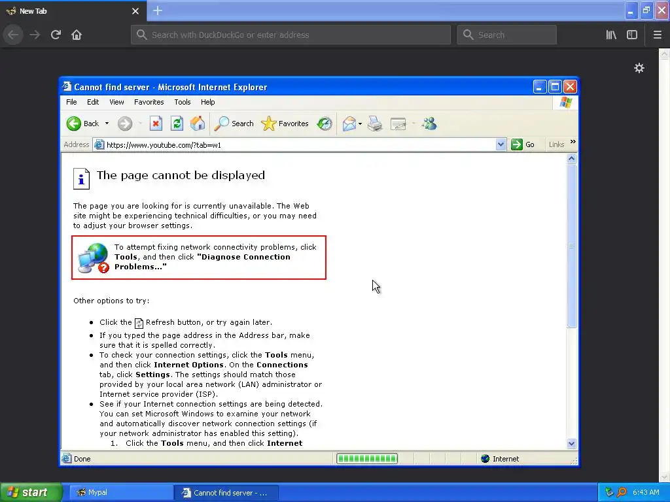Image resolution: width=670 pixels, height=502 pixels.
Task: Expand the Links toolbar chevron
Action: tap(573, 142)
